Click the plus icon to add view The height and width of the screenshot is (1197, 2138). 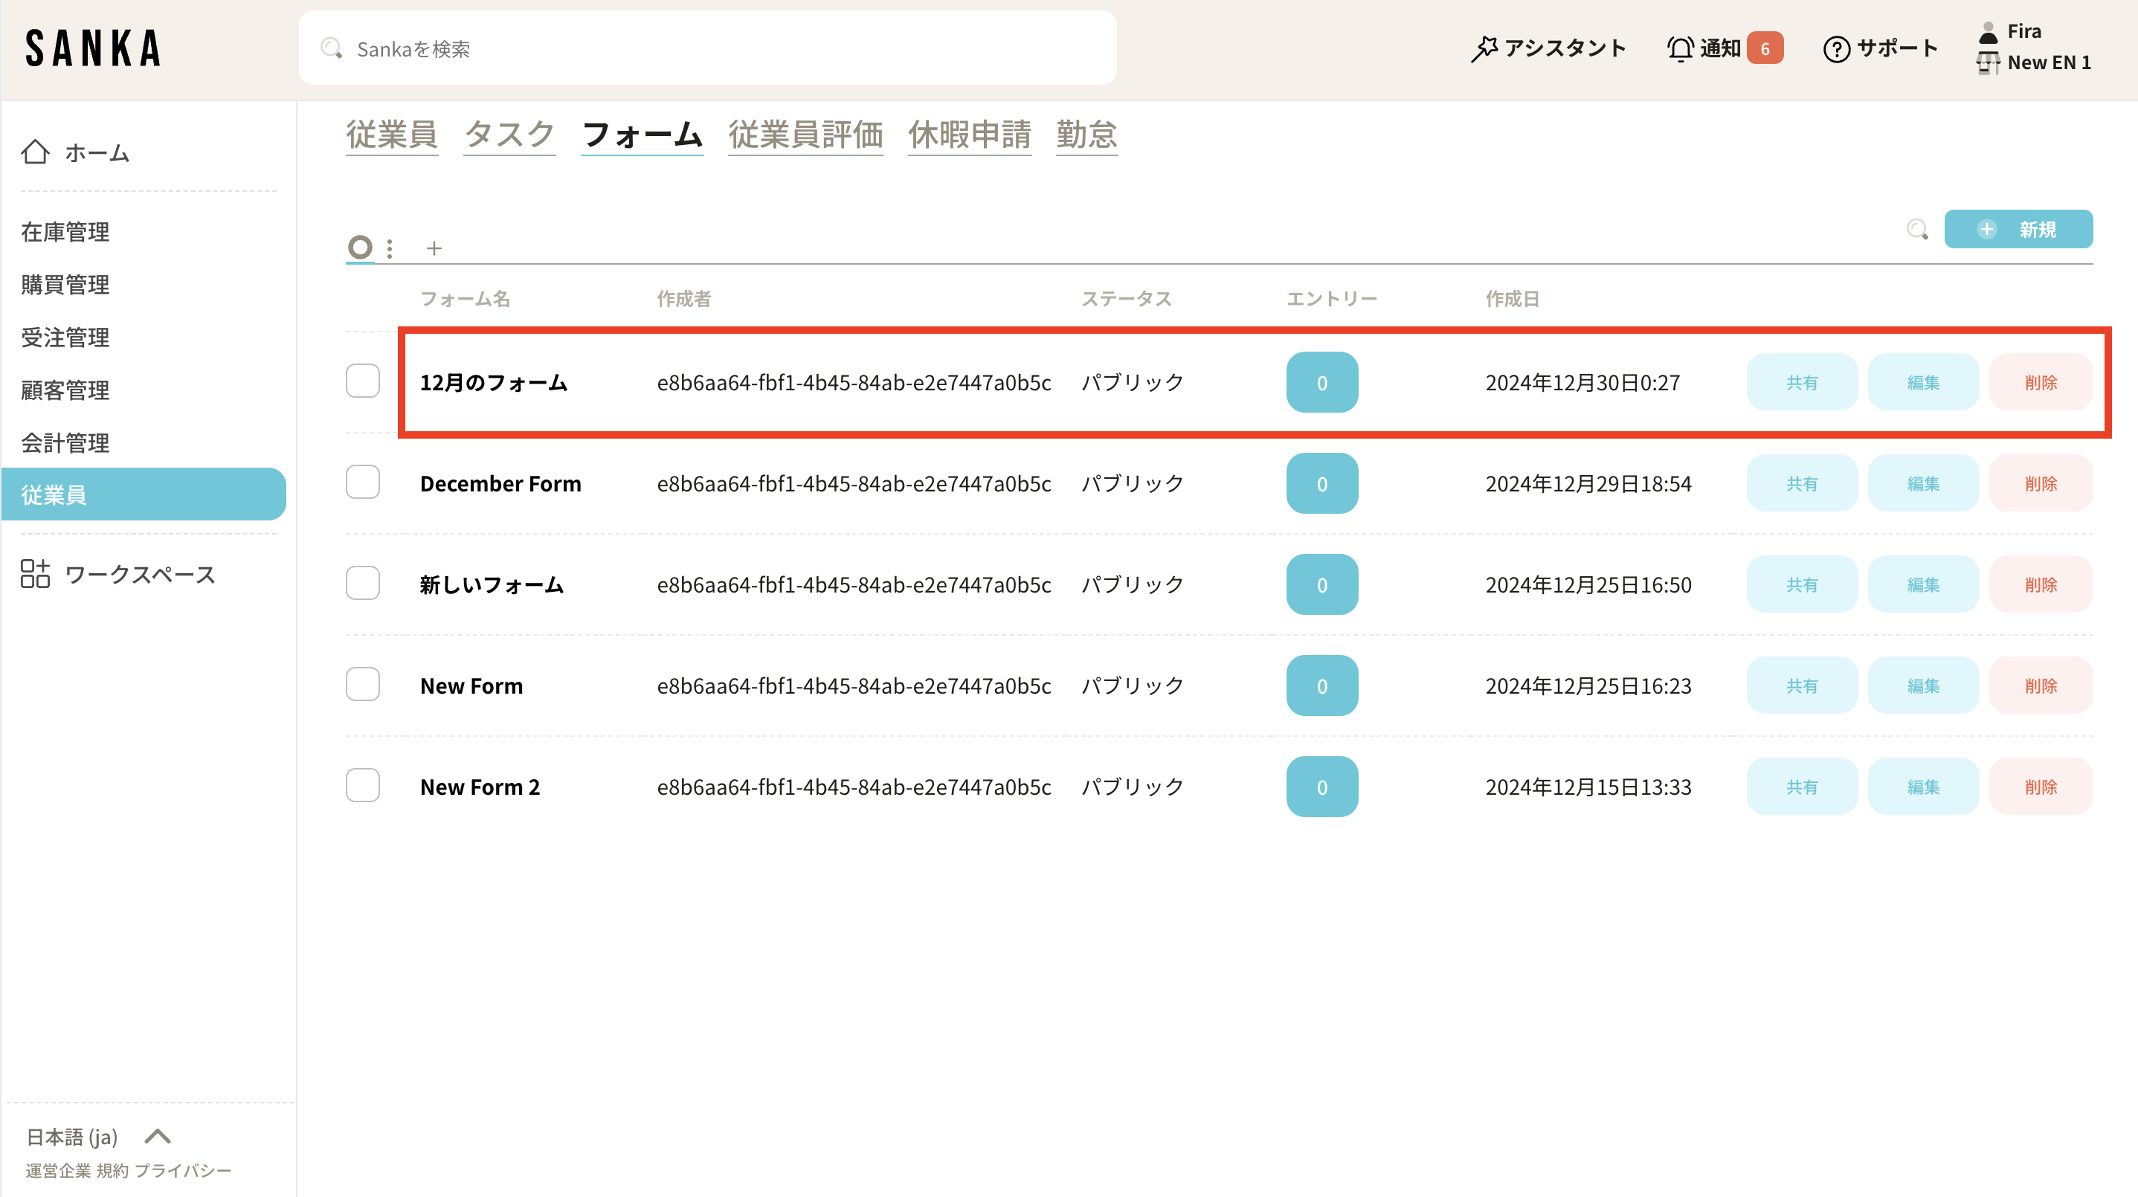tap(434, 248)
